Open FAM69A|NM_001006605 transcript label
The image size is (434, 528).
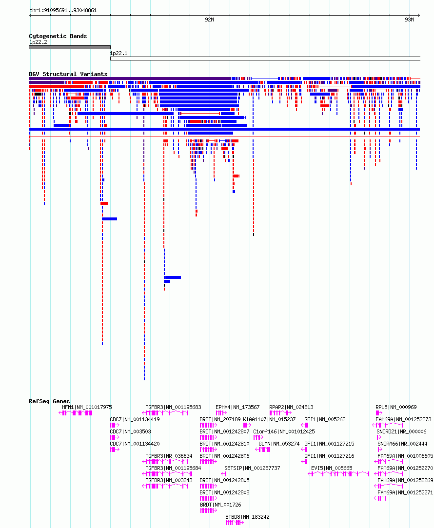405,456
